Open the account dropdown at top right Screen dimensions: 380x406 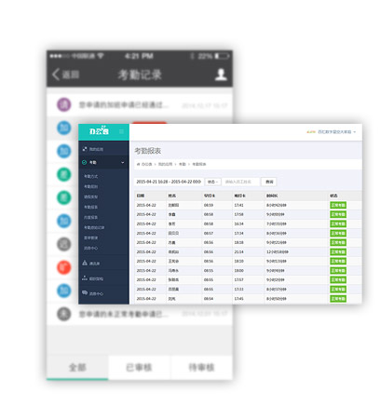point(331,132)
